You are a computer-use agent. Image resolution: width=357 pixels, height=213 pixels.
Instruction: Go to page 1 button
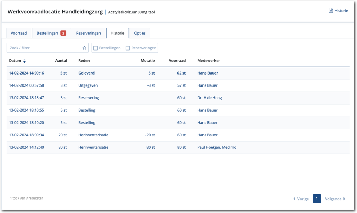pyautogui.click(x=316, y=199)
